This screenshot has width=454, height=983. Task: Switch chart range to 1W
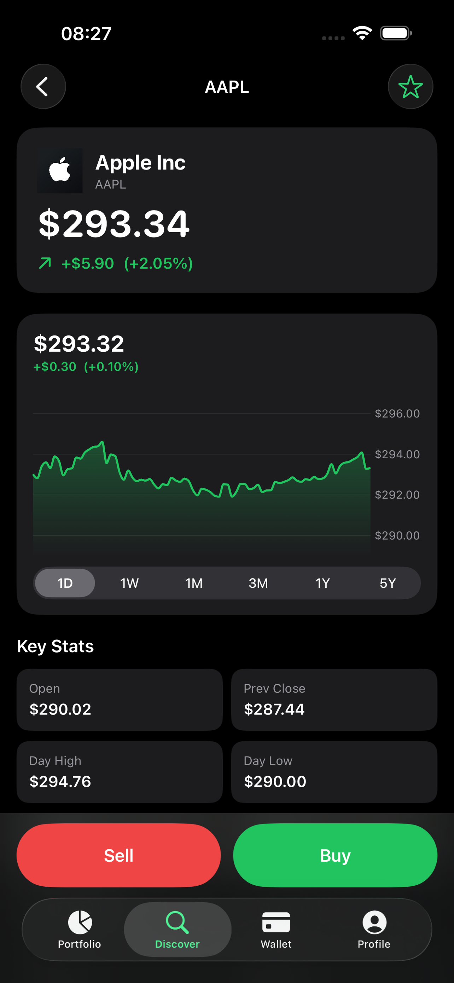click(x=130, y=583)
